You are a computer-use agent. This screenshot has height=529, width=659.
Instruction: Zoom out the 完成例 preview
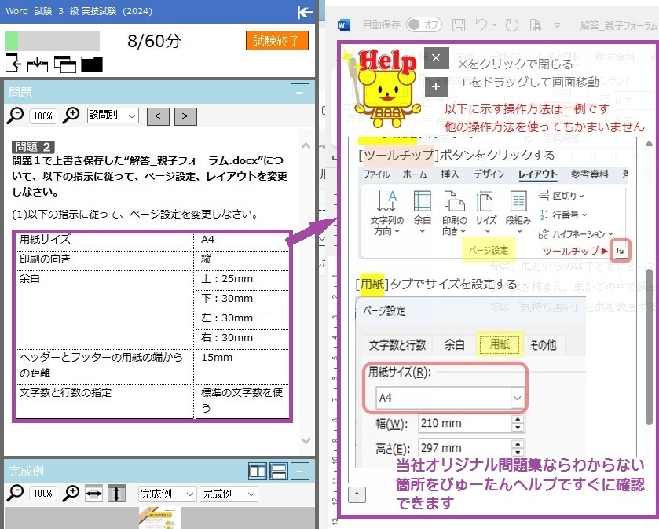(x=15, y=494)
